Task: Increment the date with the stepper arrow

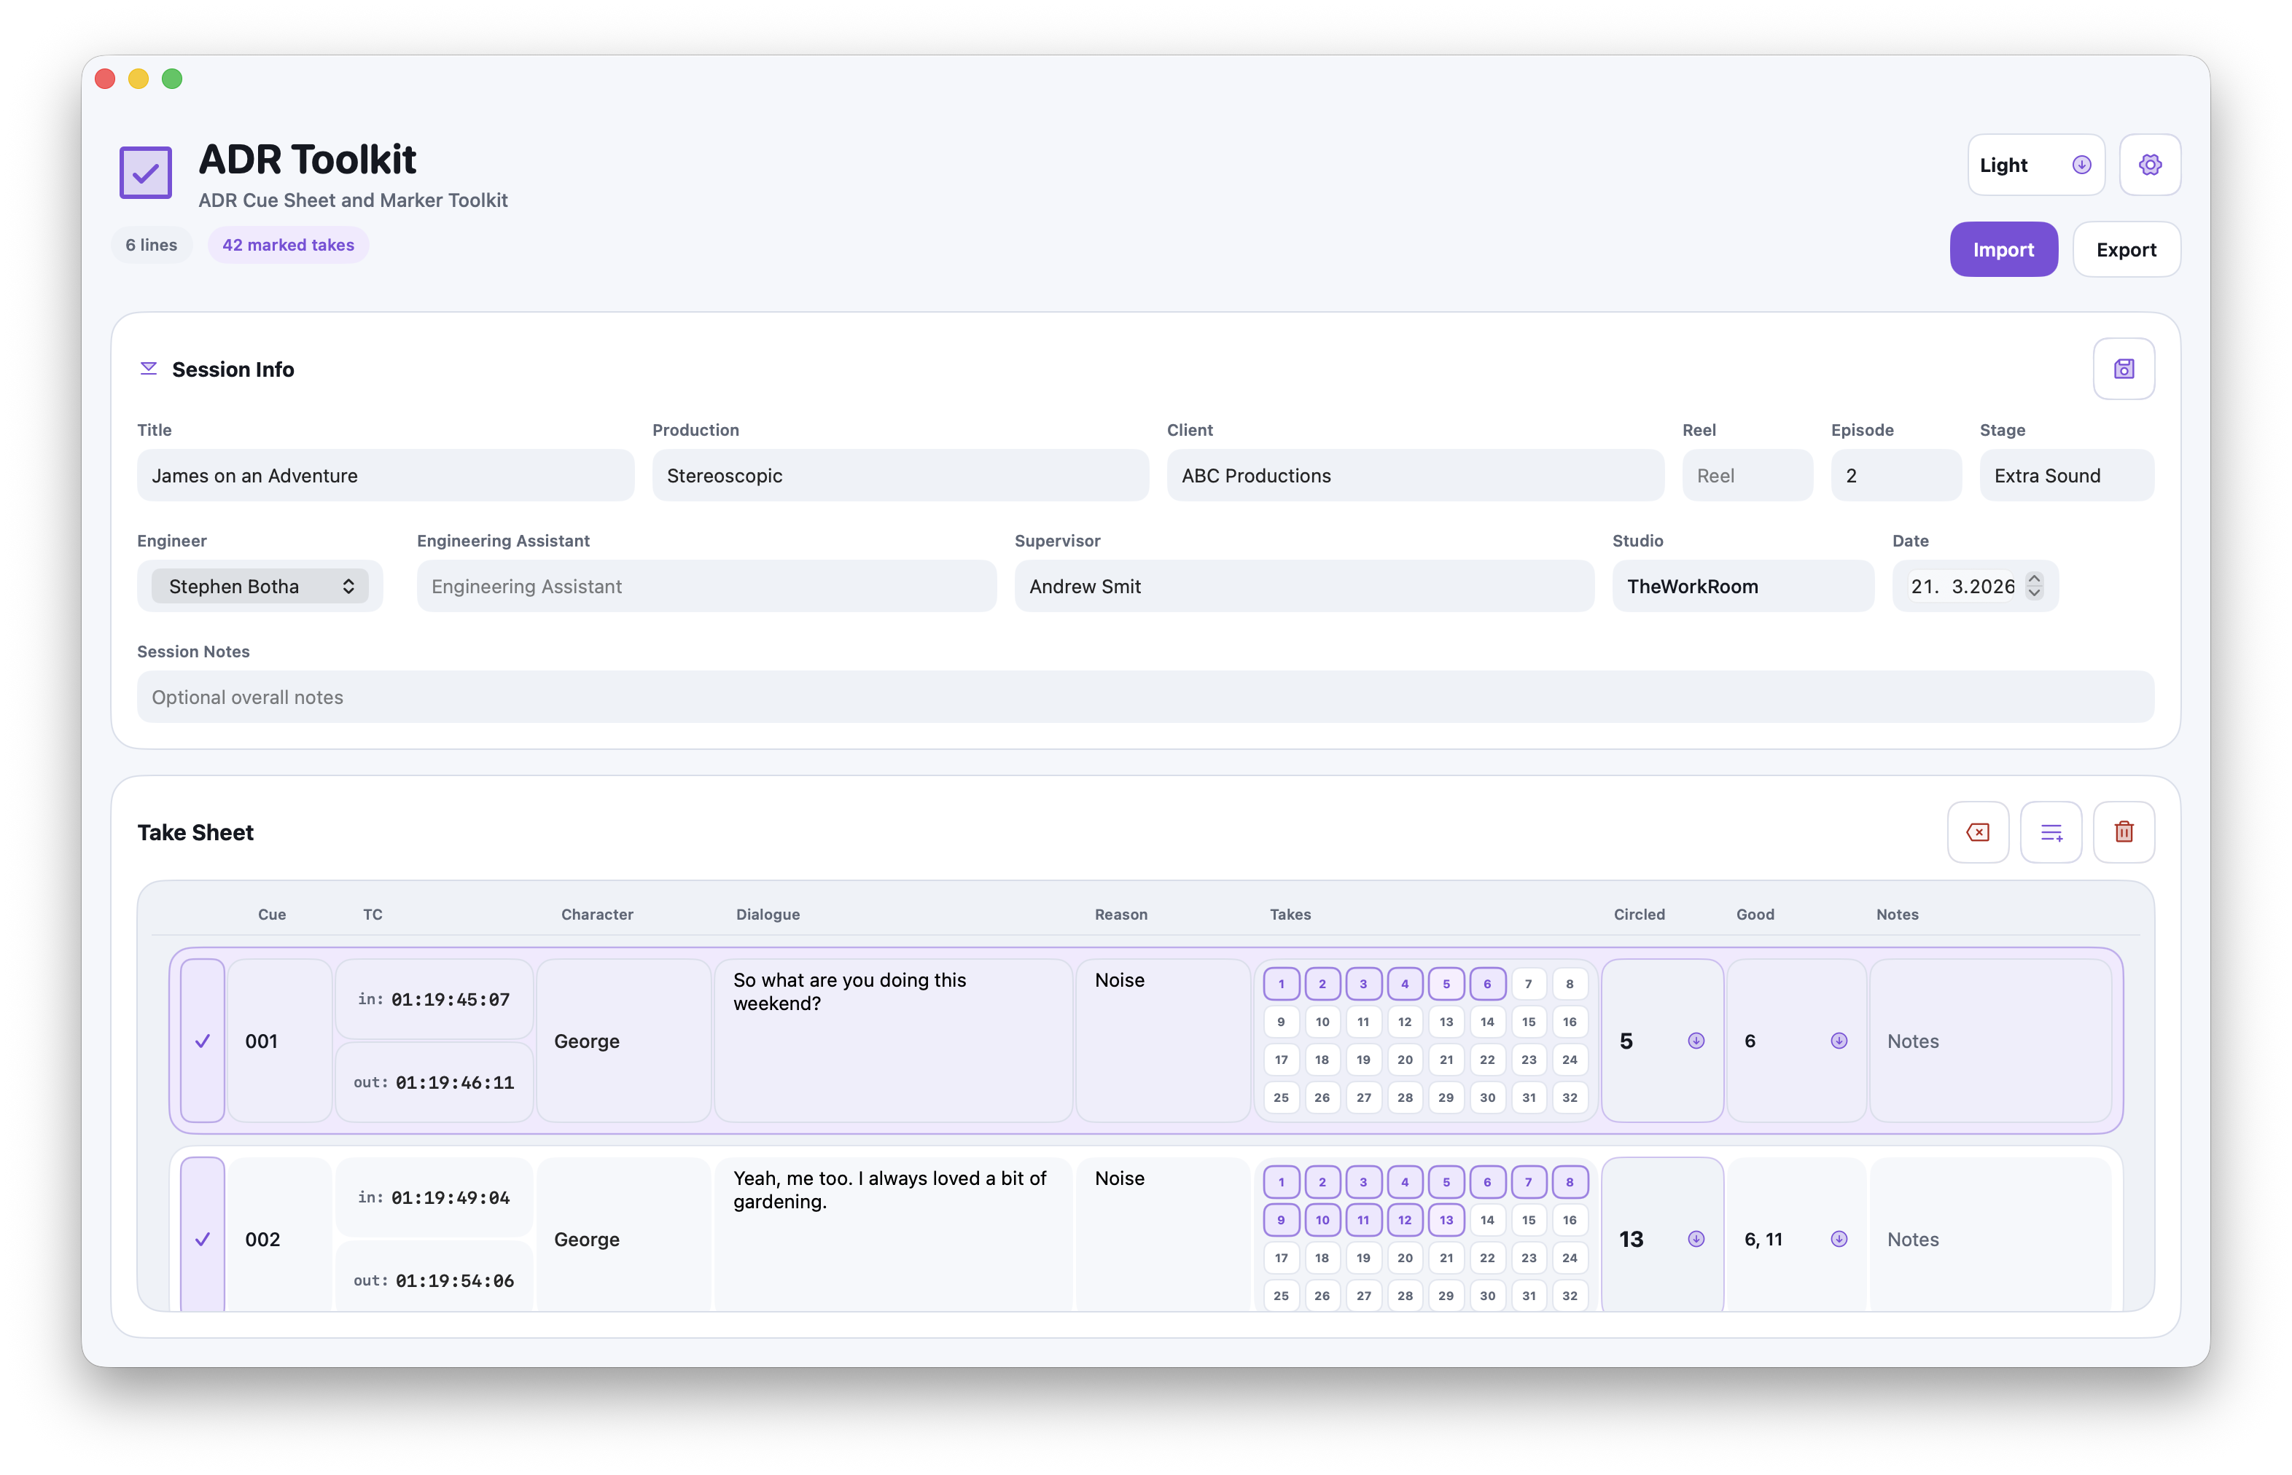Action: point(2034,579)
